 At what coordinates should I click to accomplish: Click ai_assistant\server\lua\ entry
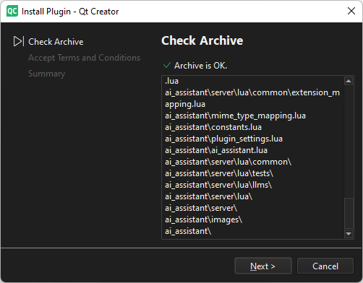[x=208, y=196]
